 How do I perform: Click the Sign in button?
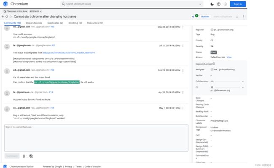click(238, 4)
